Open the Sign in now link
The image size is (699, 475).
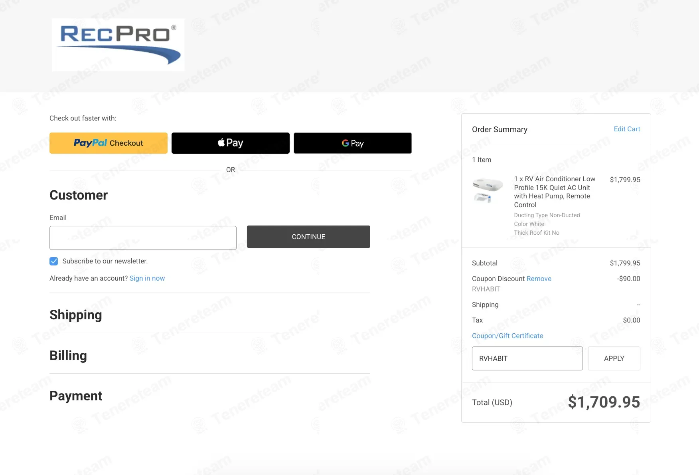pos(147,278)
